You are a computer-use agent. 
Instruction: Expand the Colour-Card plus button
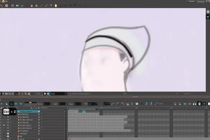click(x=39, y=134)
